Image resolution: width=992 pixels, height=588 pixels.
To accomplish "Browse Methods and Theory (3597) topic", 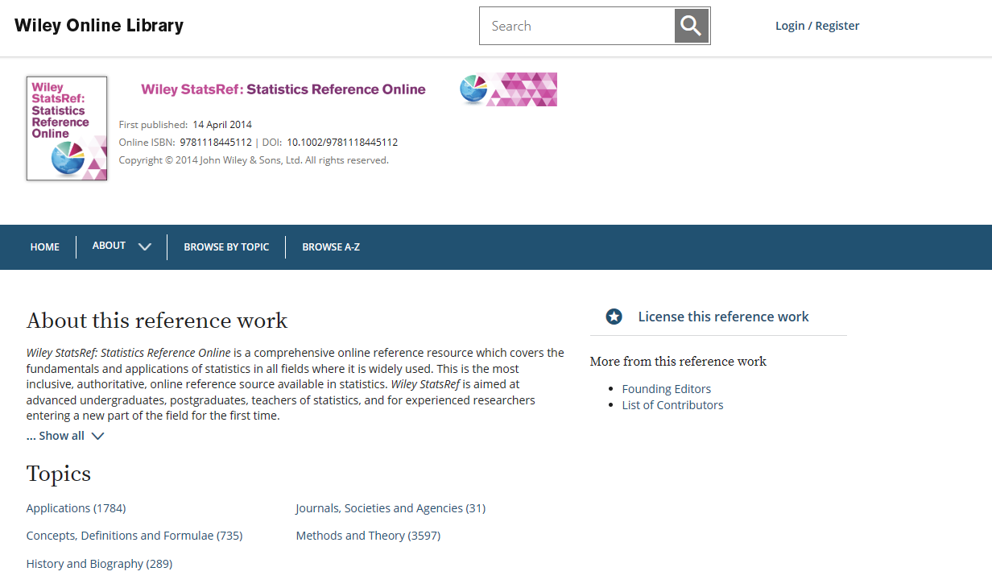I will click(x=368, y=536).
